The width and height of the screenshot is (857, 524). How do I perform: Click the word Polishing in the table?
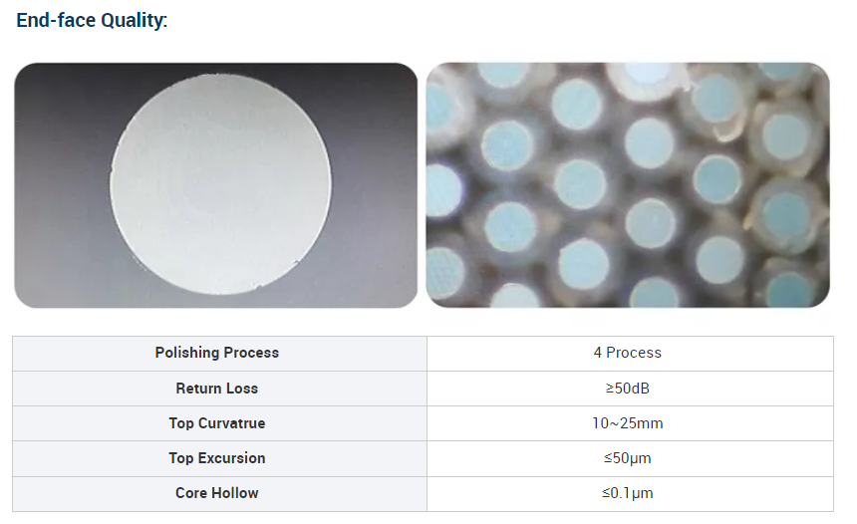click(187, 353)
